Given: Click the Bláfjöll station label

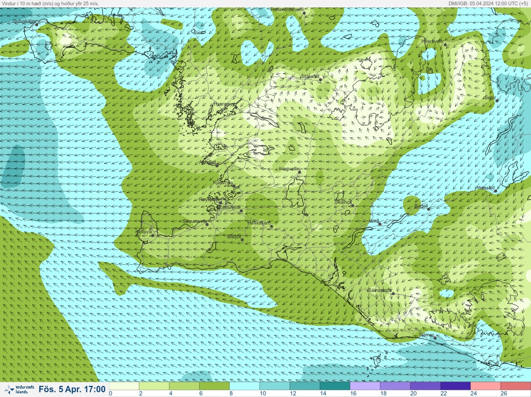Looking at the screenshot, I should pyautogui.click(x=234, y=237).
